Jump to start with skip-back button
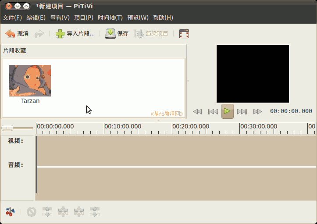This screenshot has height=224, width=317. click(x=213, y=111)
